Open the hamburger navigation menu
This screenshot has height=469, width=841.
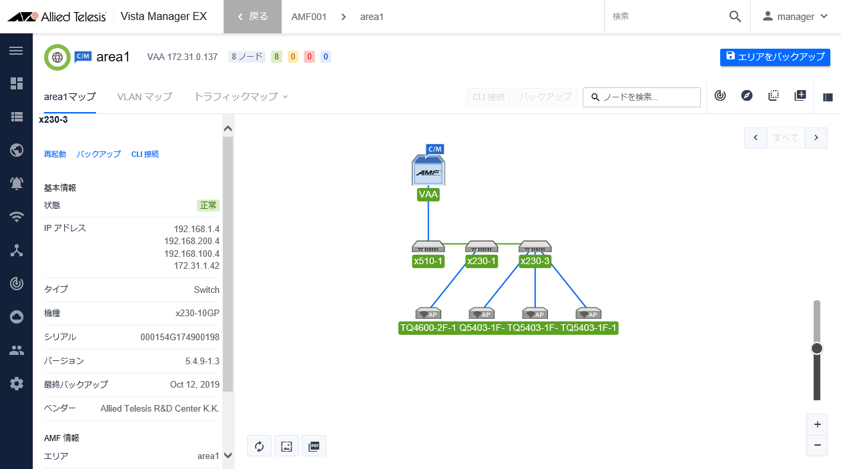(16, 51)
